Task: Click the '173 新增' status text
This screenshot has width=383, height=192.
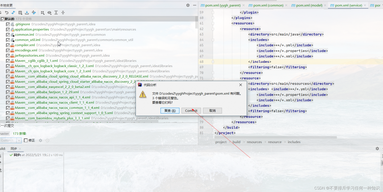Action: (19, 134)
